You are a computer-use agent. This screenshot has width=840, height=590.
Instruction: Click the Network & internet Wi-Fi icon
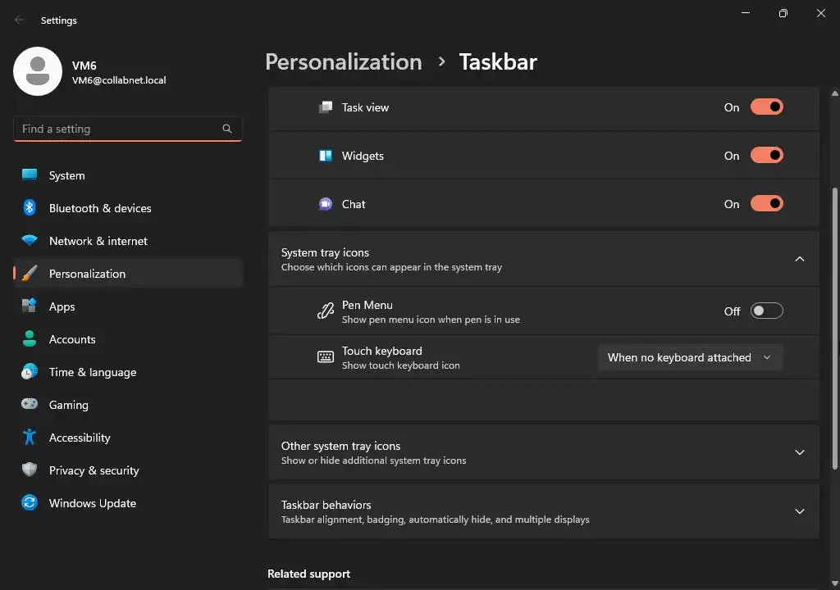pyautogui.click(x=30, y=241)
